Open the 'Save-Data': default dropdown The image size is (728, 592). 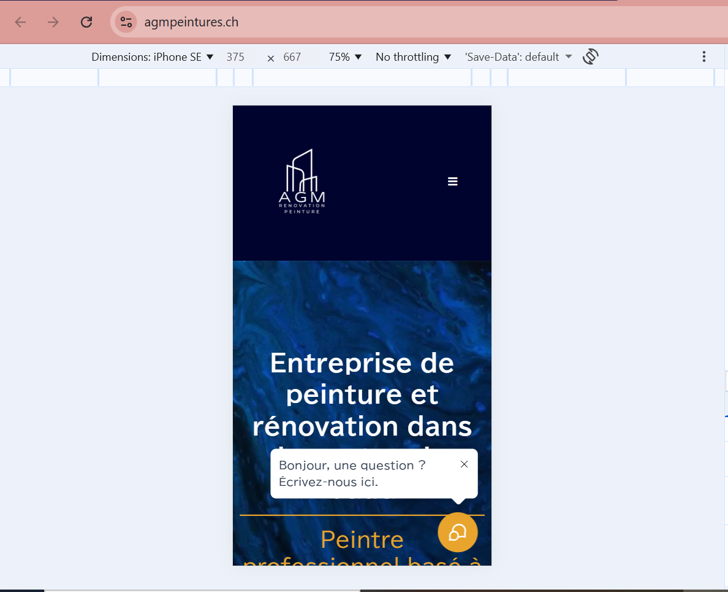[x=518, y=56]
